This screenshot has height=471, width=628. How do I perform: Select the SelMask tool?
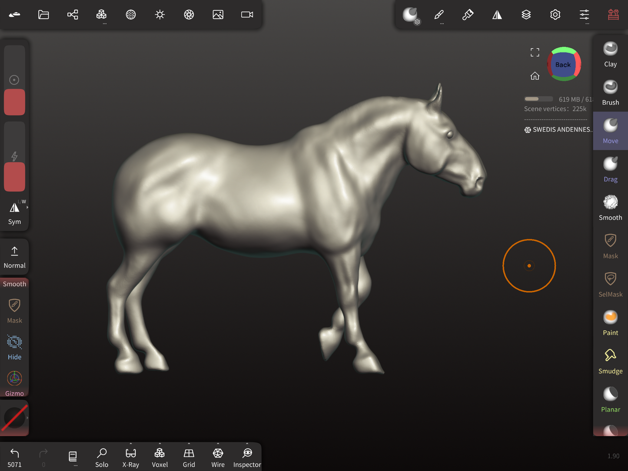pyautogui.click(x=610, y=285)
